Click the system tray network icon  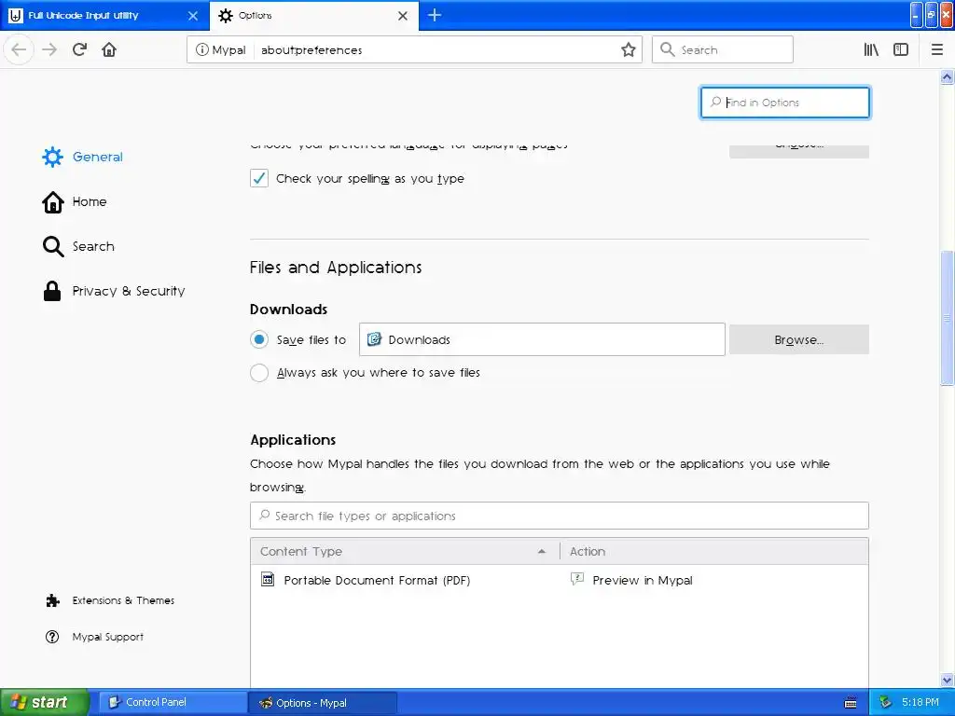[886, 702]
